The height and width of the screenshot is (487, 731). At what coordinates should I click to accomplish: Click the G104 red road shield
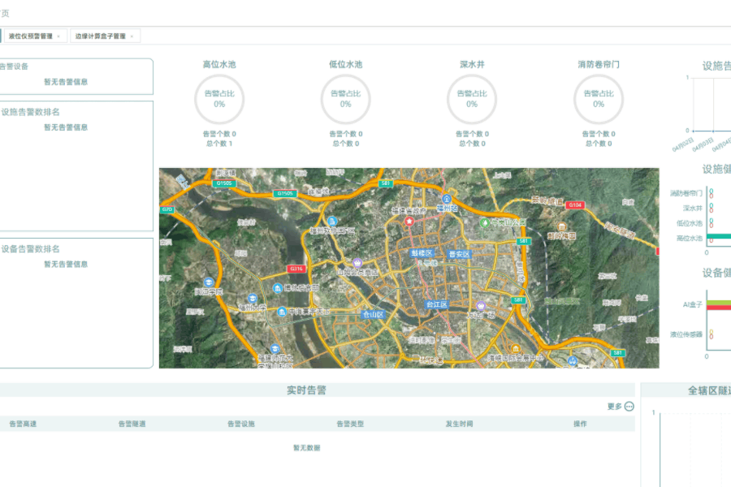575,205
